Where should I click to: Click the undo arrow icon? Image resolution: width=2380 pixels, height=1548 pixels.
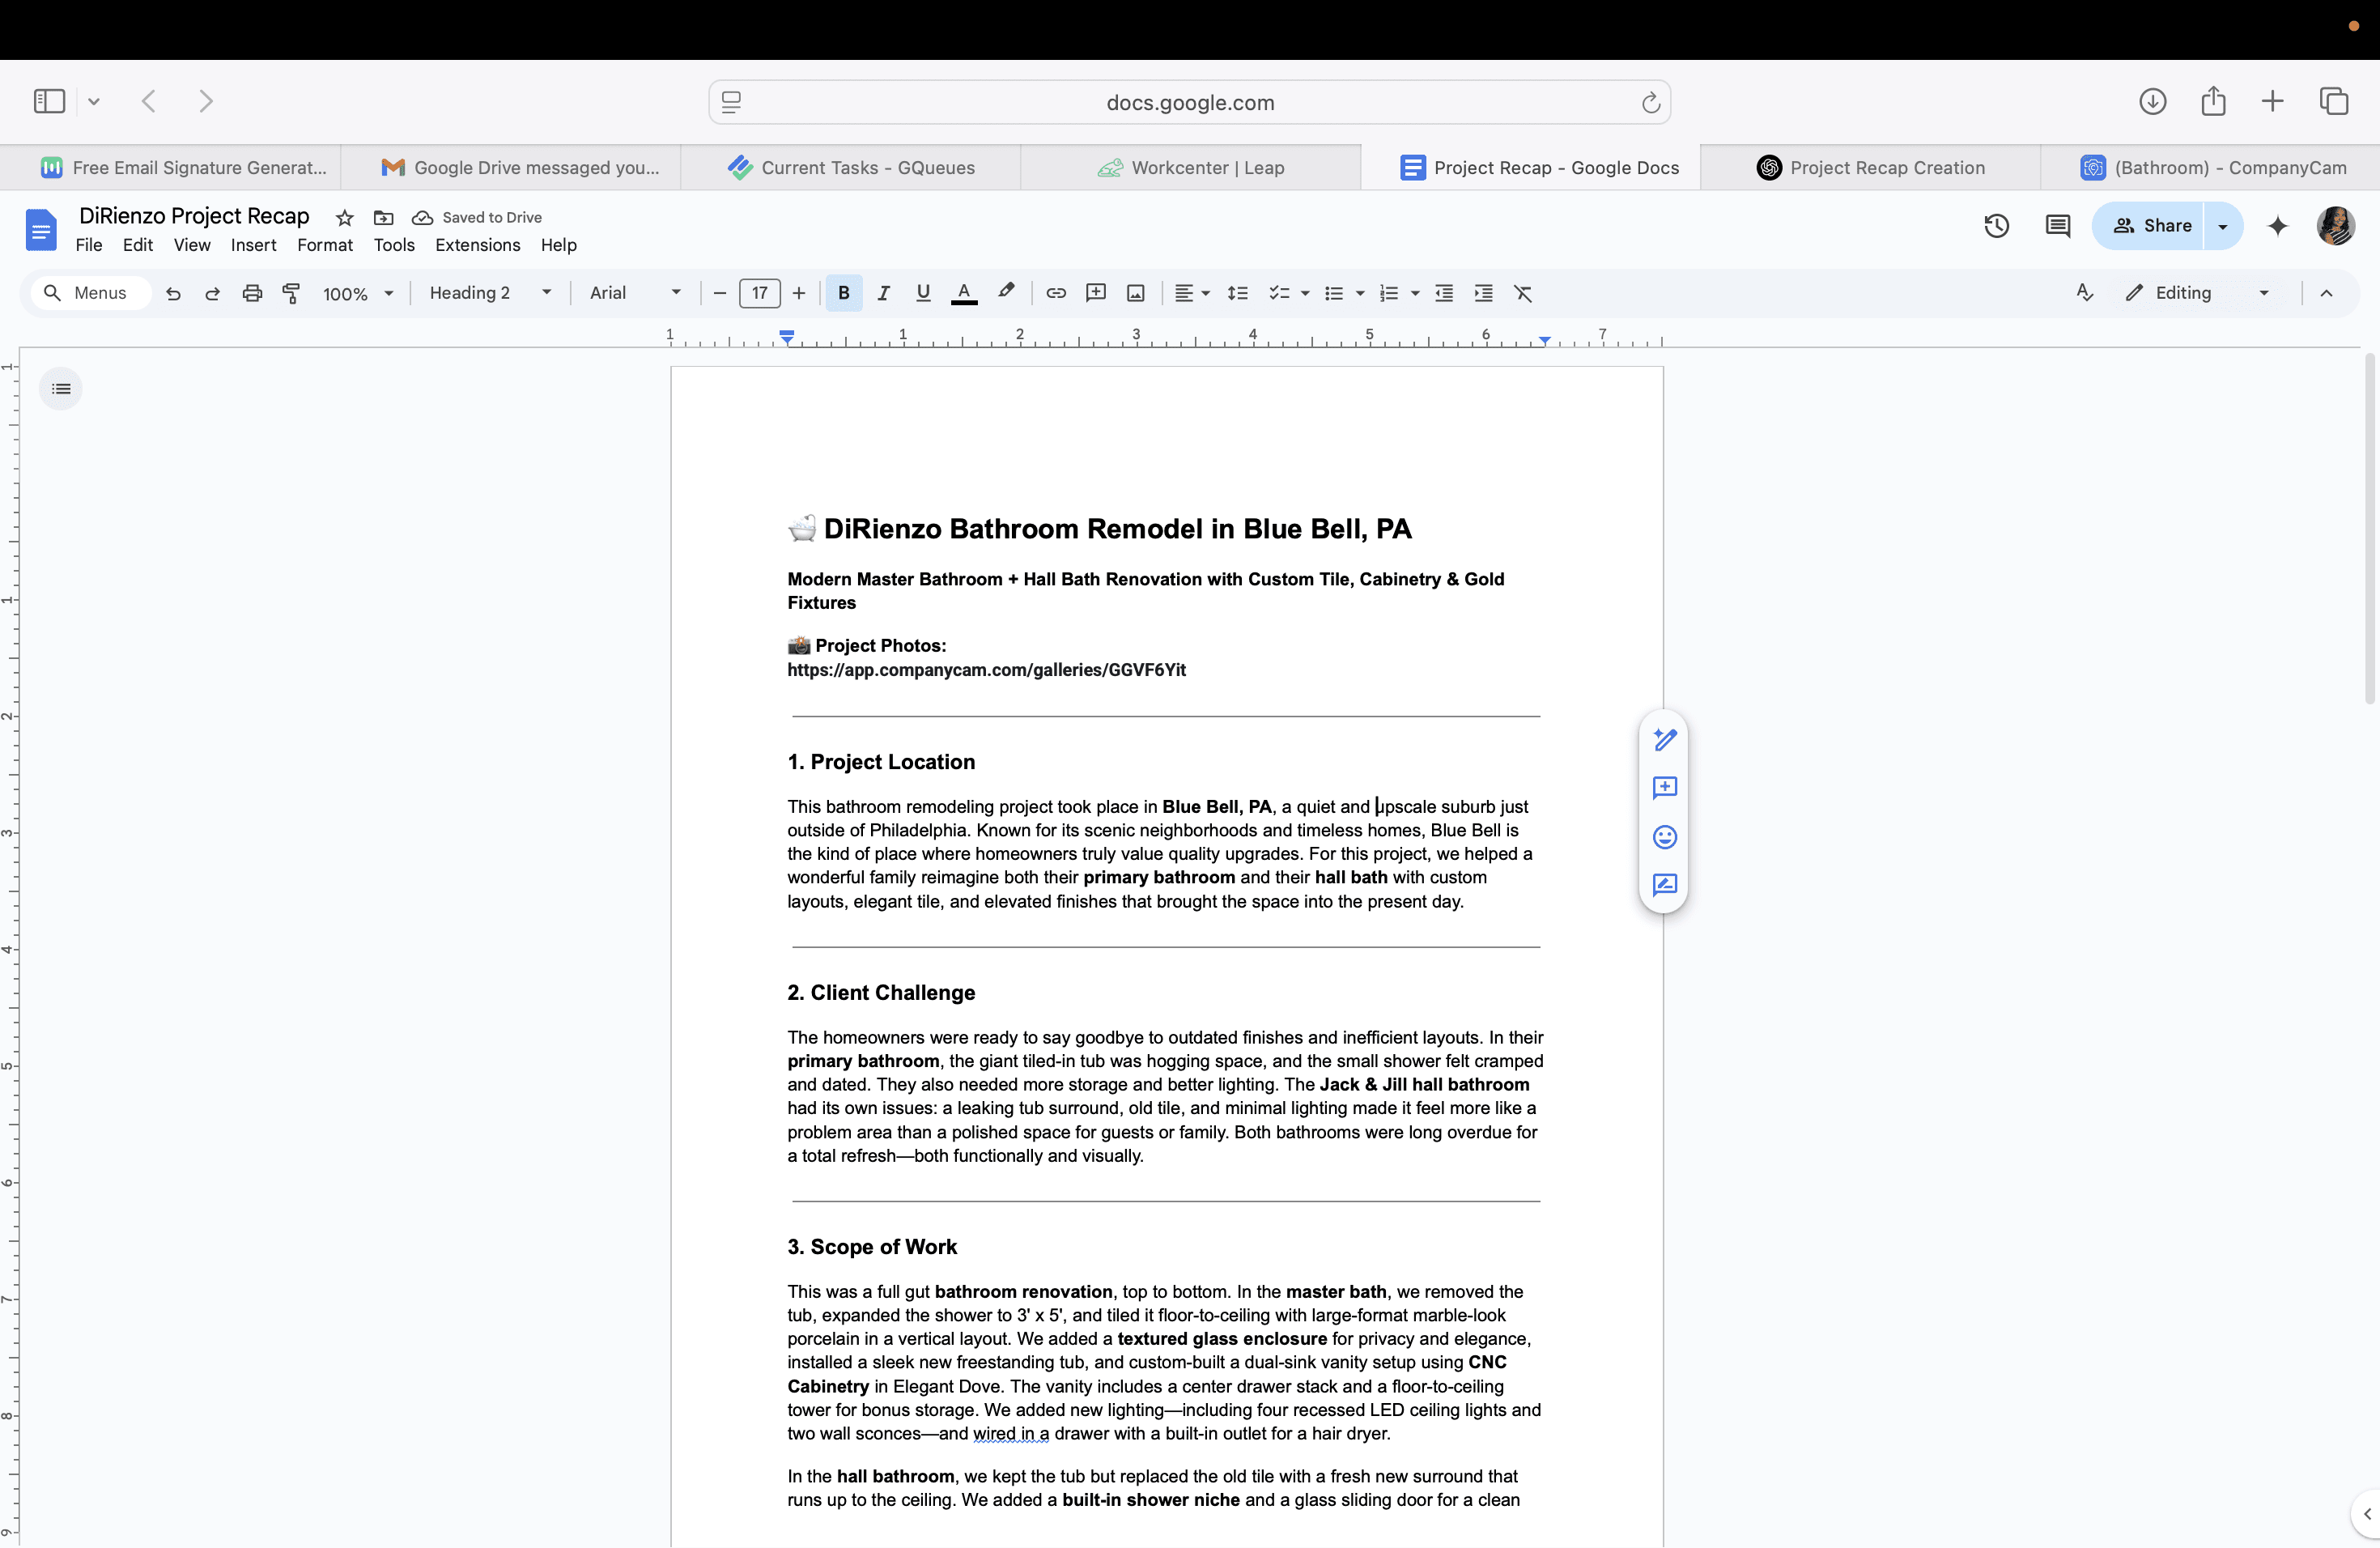pyautogui.click(x=173, y=293)
